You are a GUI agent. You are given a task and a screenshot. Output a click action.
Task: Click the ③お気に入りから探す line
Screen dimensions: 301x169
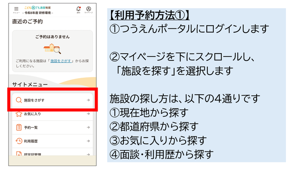click(158, 141)
